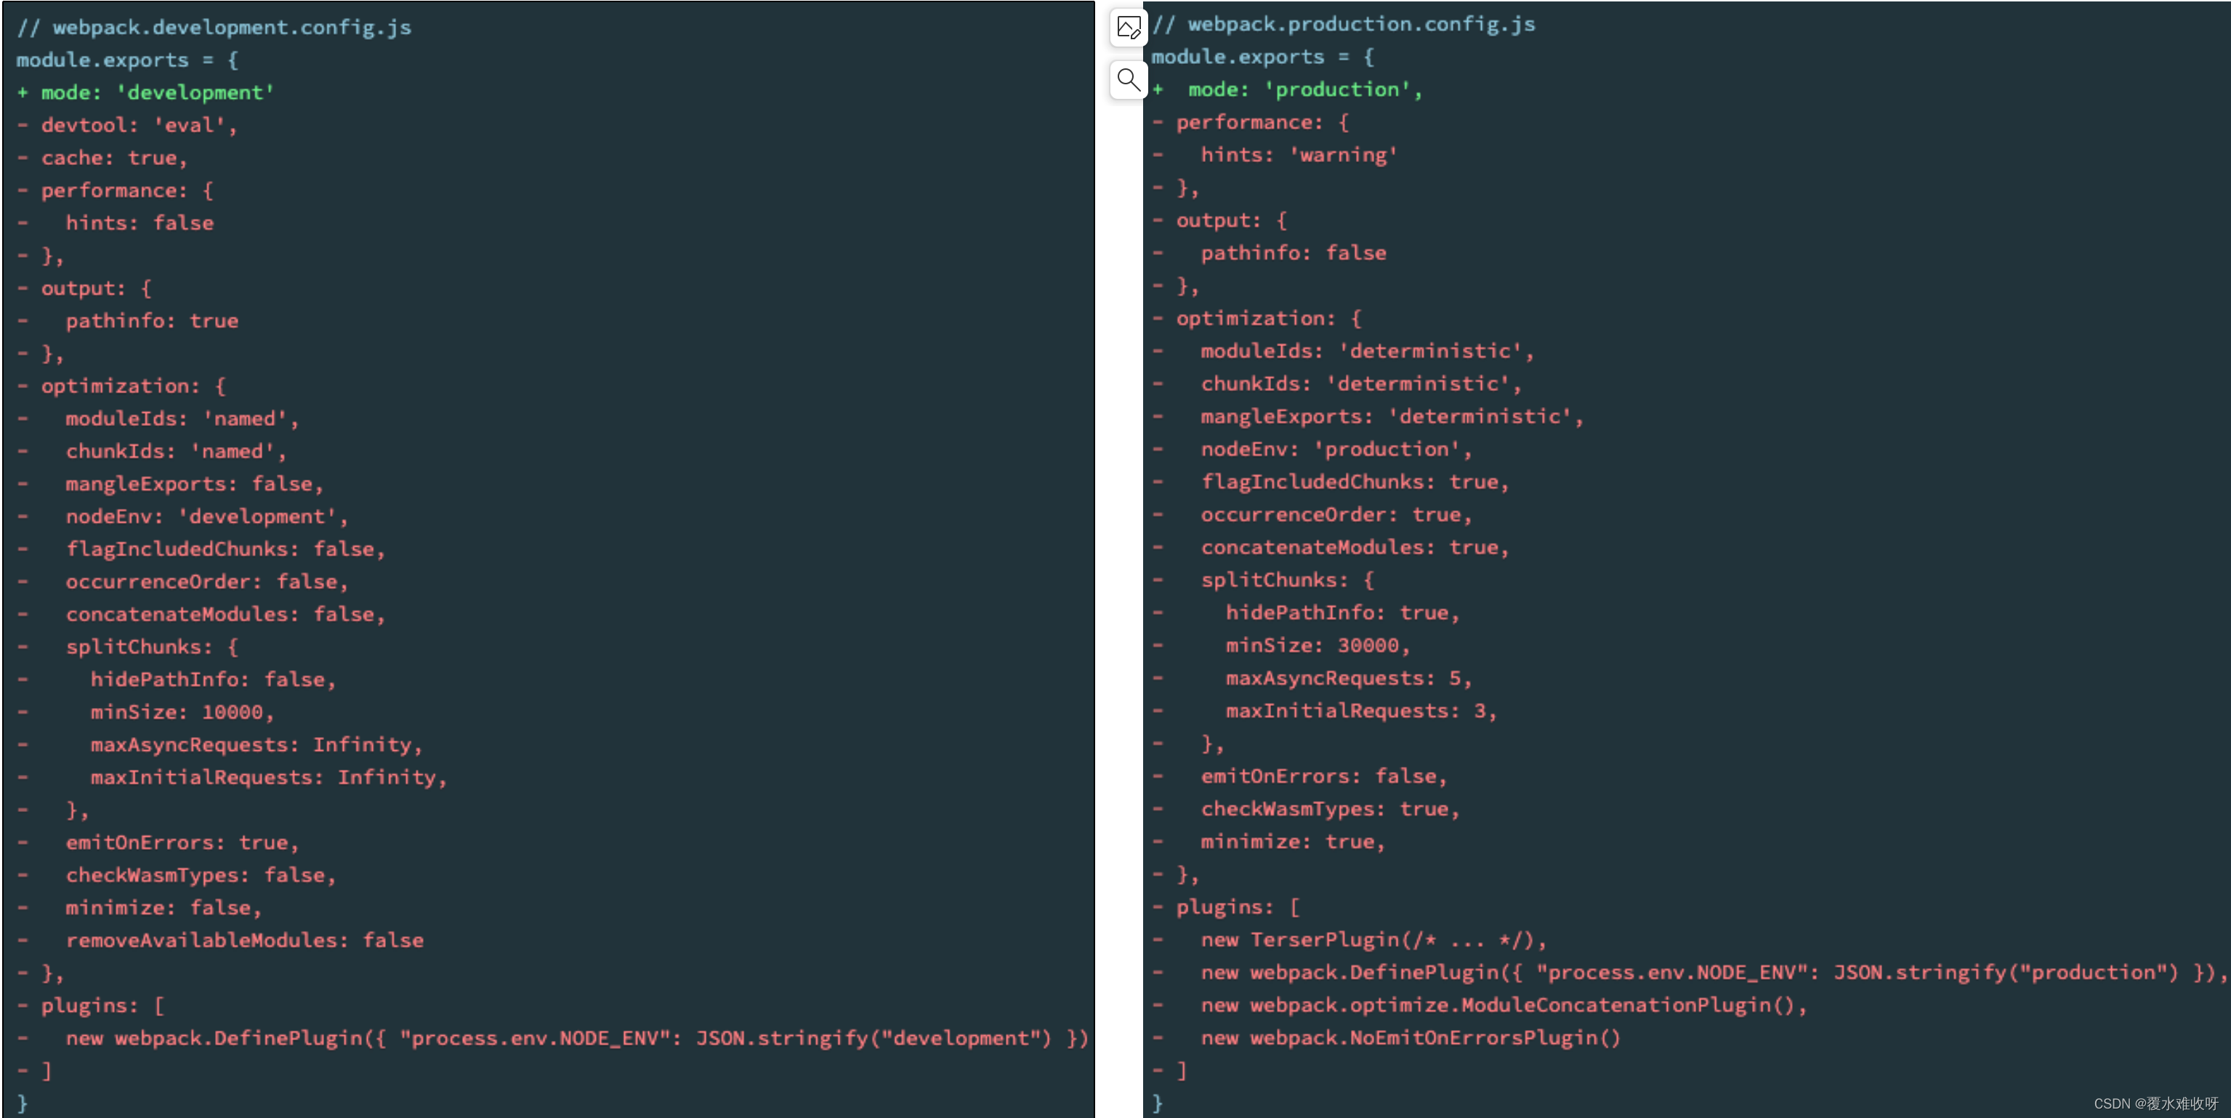Click the DefinePlugin "production" line
This screenshot has height=1118, width=2231.
coord(1713,973)
